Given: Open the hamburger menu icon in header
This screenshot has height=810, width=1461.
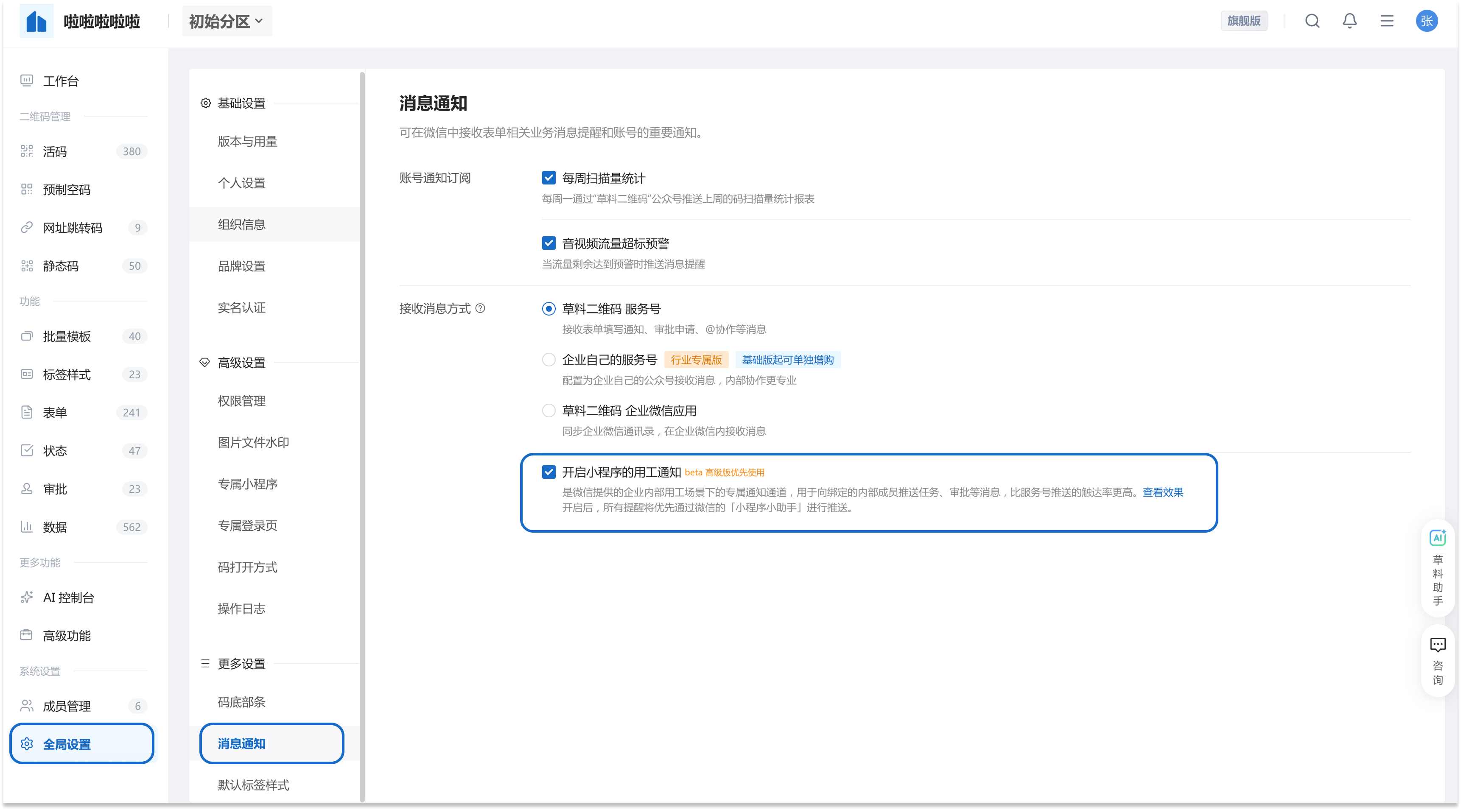Looking at the screenshot, I should click(x=1387, y=21).
